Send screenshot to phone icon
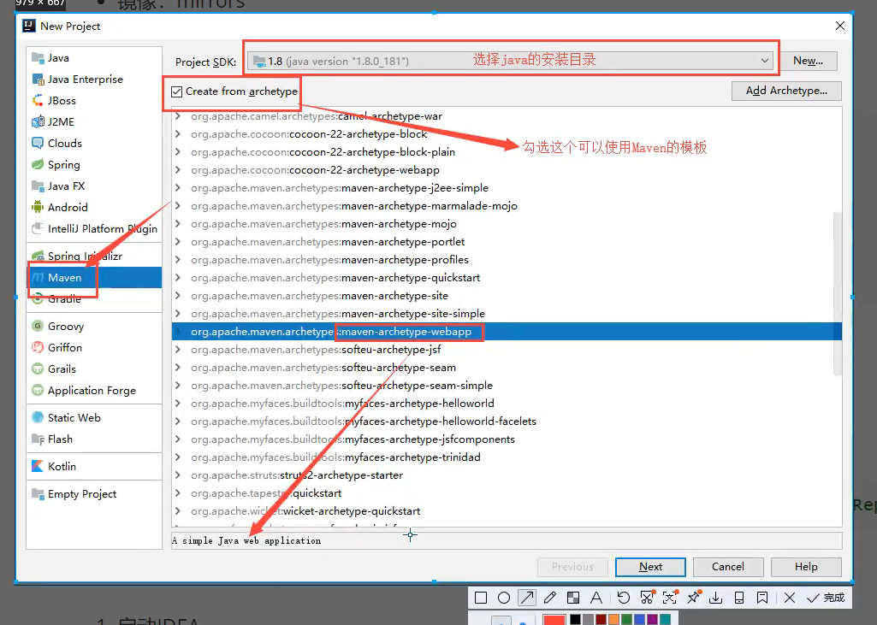The height and width of the screenshot is (625, 877). (739, 598)
